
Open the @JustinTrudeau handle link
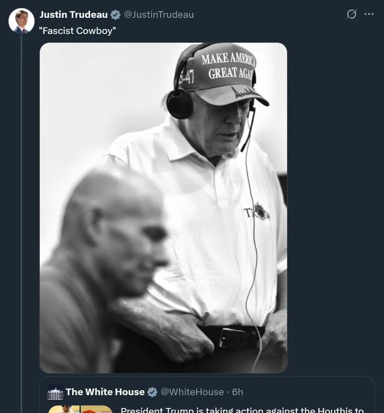tap(159, 15)
